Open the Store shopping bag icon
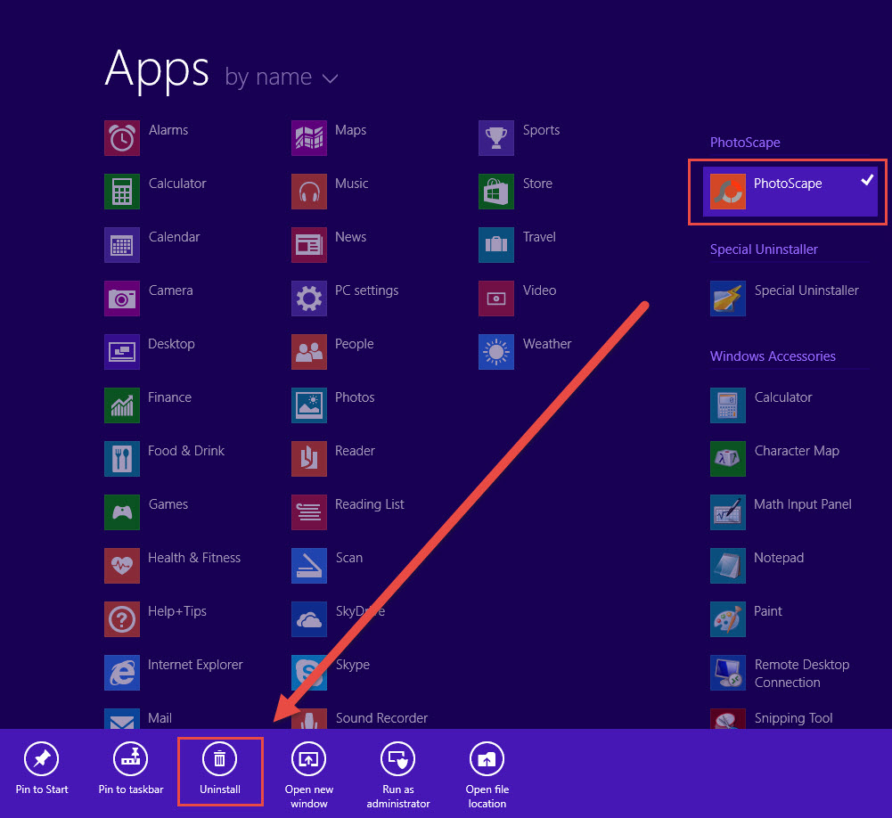The image size is (892, 818). point(496,191)
